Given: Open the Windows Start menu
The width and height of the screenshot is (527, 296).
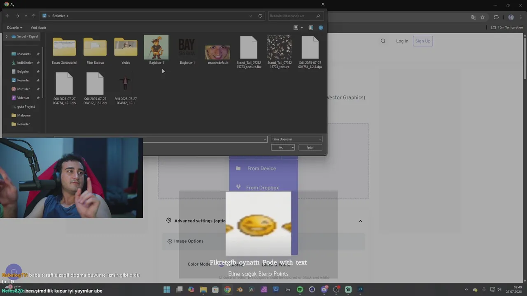Looking at the screenshot, I should pos(167,289).
